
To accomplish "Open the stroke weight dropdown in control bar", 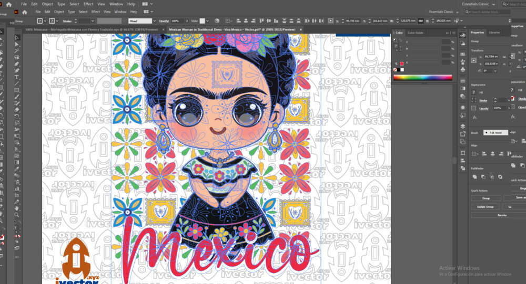I will click(93, 21).
